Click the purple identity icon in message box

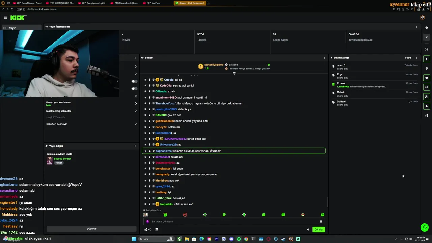147,222
